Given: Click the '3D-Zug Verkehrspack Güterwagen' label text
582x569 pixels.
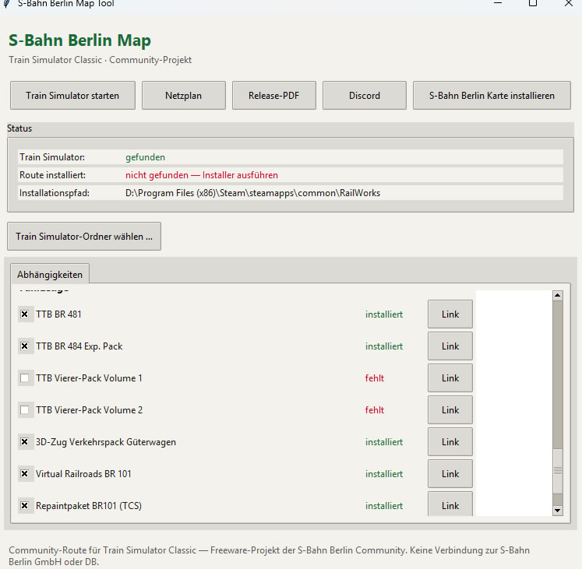Looking at the screenshot, I should click(x=106, y=442).
